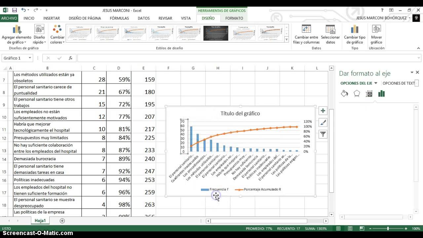
Task: Expand the chart styles gallery arrow
Action: coord(287,39)
